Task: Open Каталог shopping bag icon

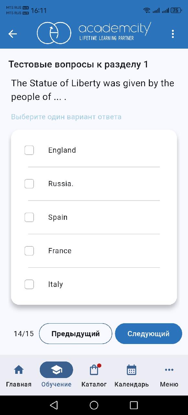Action: [x=94, y=370]
